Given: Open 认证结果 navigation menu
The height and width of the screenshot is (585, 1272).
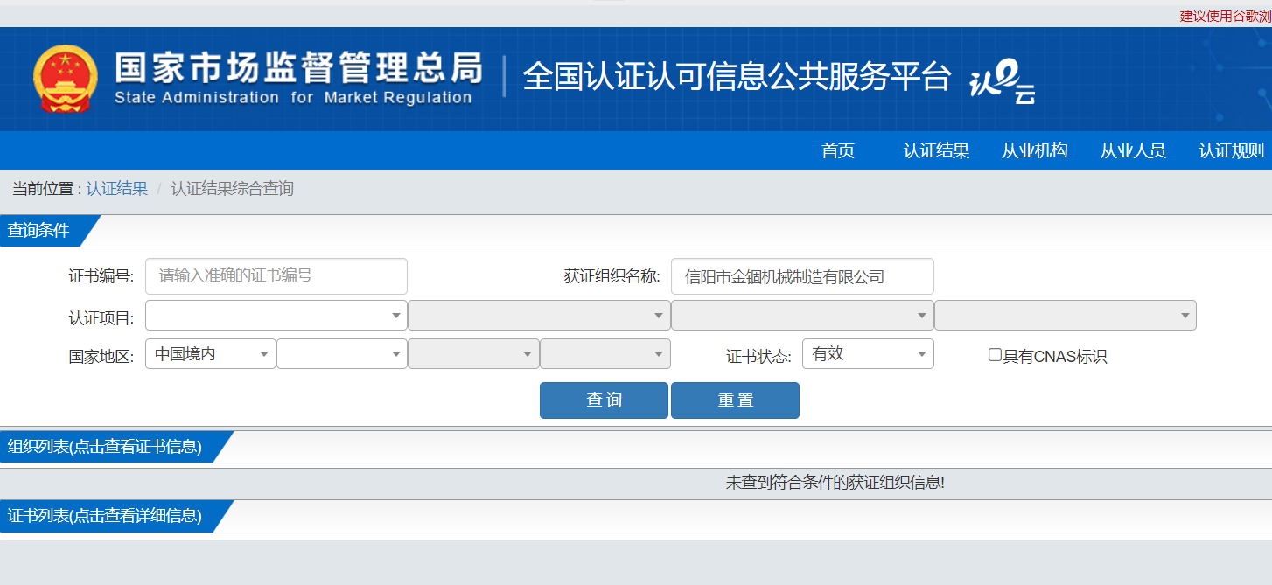Looking at the screenshot, I should [936, 150].
